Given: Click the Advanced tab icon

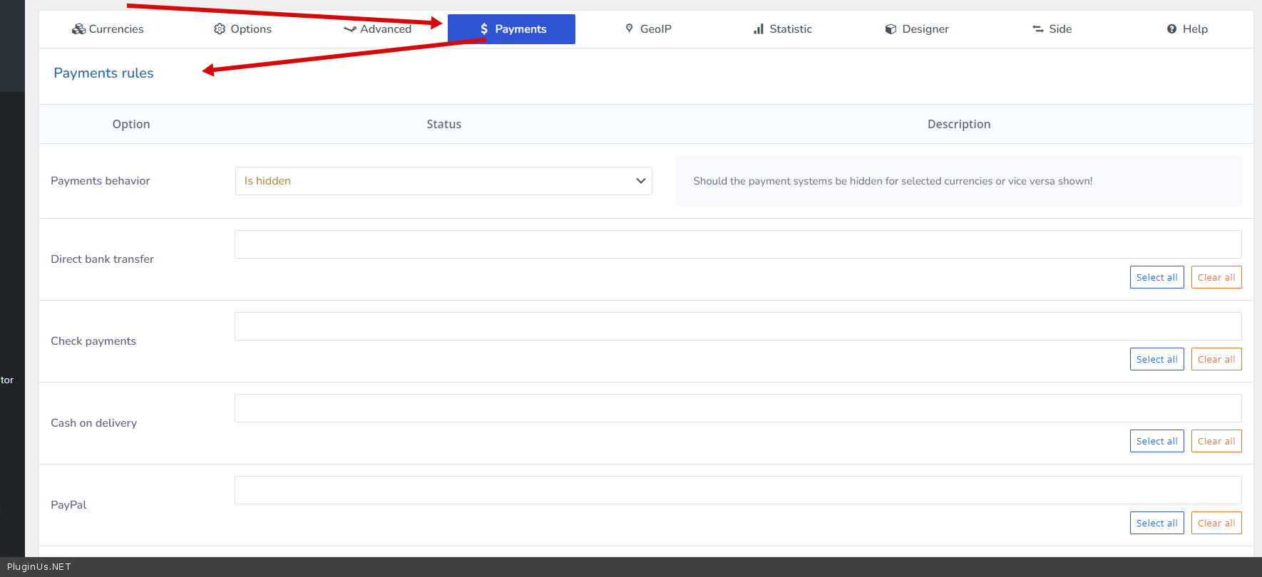Looking at the screenshot, I should point(349,29).
